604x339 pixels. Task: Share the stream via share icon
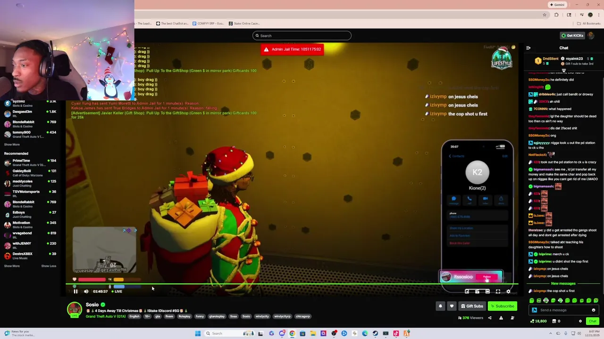tap(489, 318)
